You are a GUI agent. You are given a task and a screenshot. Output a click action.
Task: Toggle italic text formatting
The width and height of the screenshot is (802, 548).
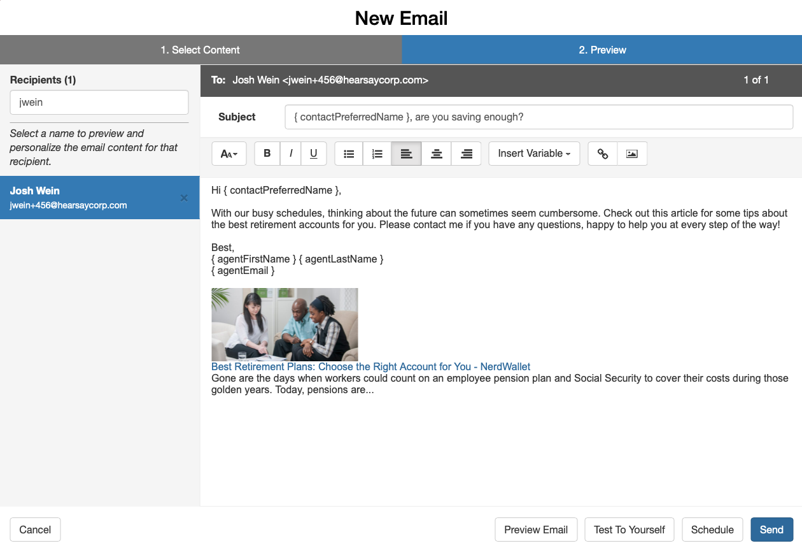coord(291,154)
